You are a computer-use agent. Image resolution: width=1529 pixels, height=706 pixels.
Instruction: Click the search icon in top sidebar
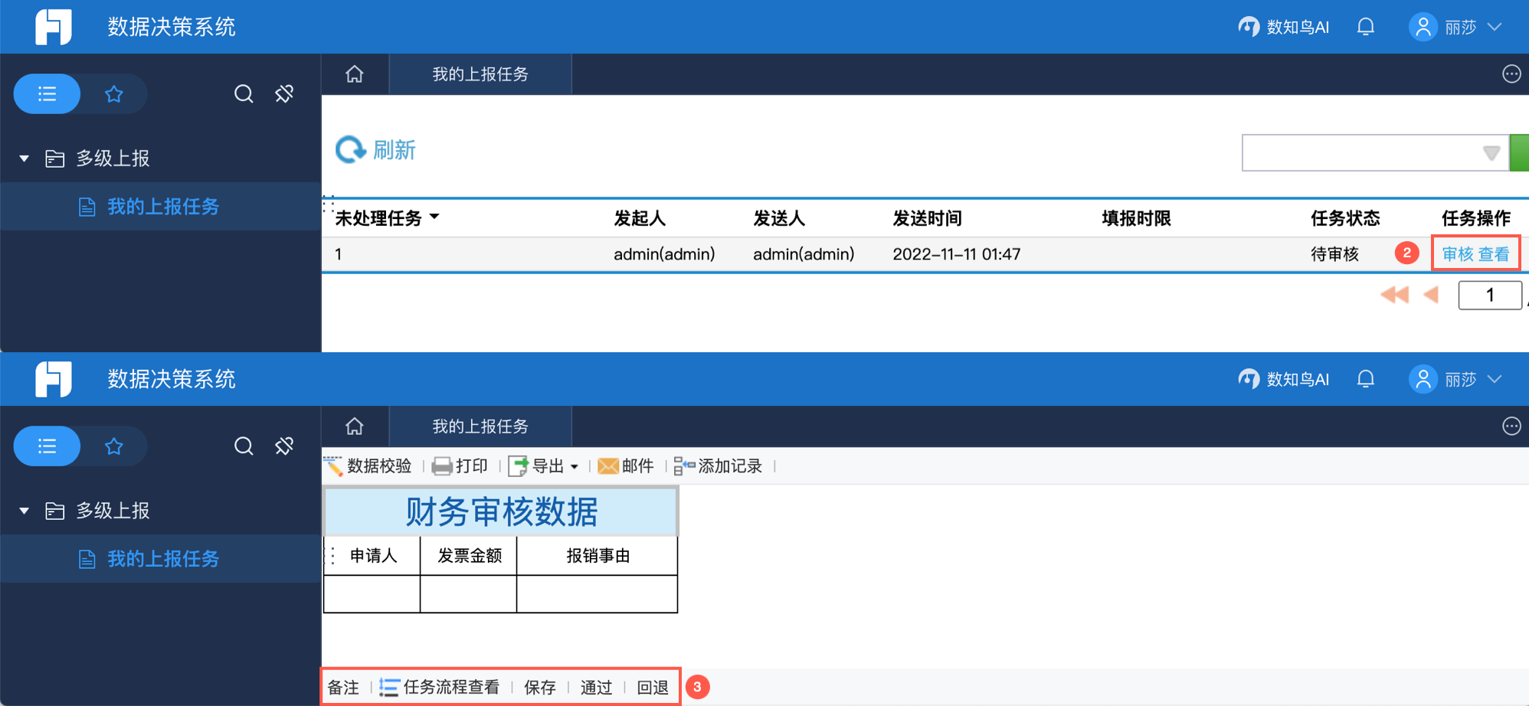244,94
